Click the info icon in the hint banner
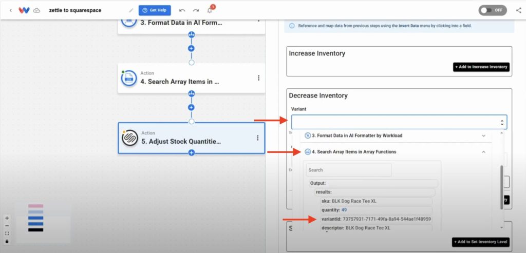This screenshot has width=526, height=253. (x=292, y=26)
